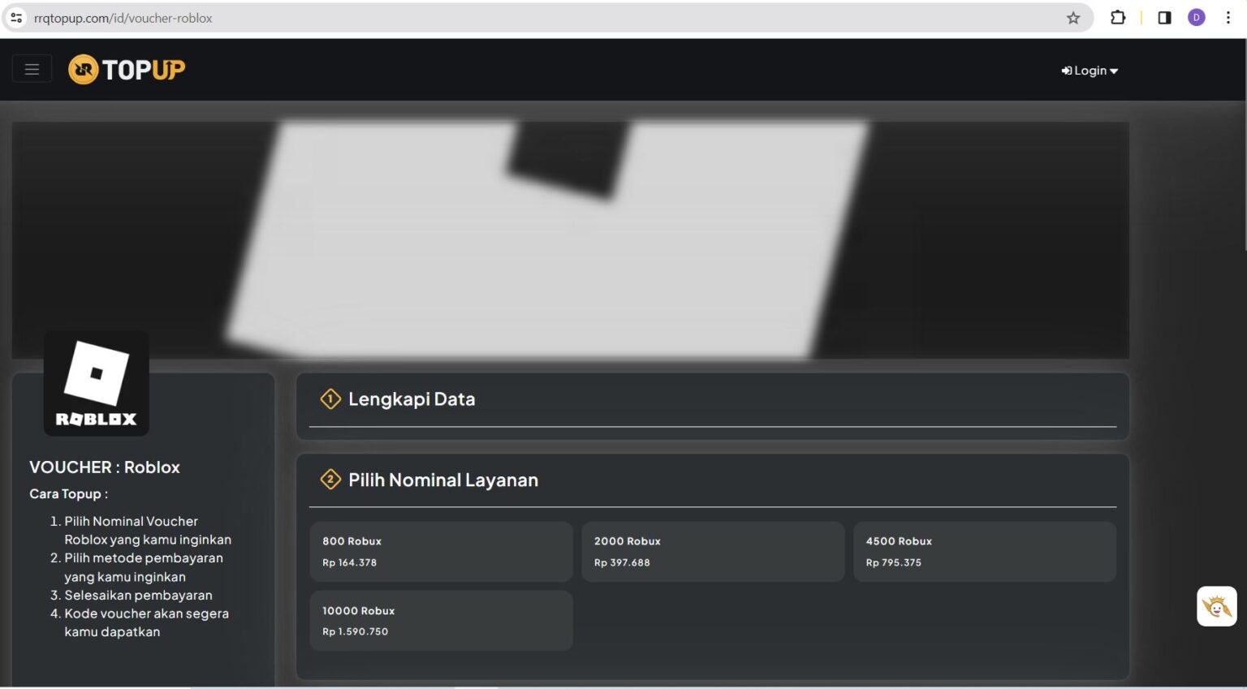Click the Pilih Nominal Layanan section header
The width and height of the screenshot is (1247, 689).
442,480
